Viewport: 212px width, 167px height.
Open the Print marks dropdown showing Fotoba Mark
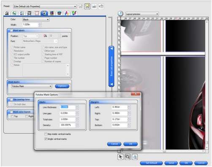pyautogui.click(x=32, y=86)
